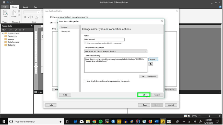
Task: Save the report with the Save icon
Action: coord(4,2)
